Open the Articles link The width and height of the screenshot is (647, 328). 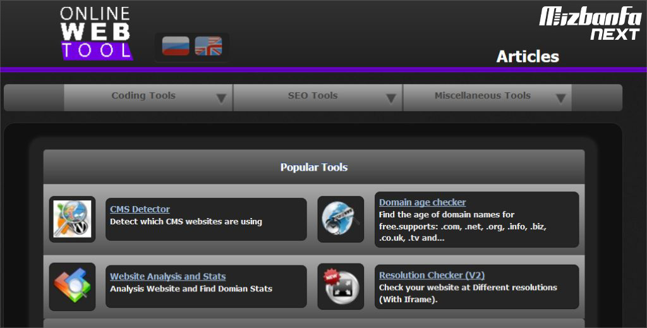click(528, 56)
